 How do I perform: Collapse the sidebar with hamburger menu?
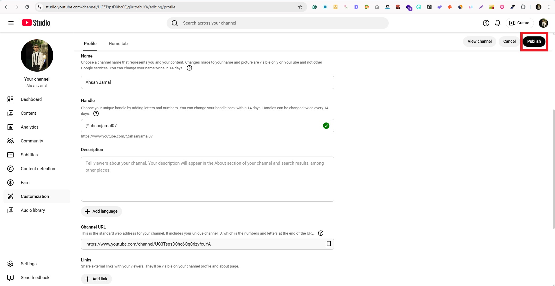[11, 23]
